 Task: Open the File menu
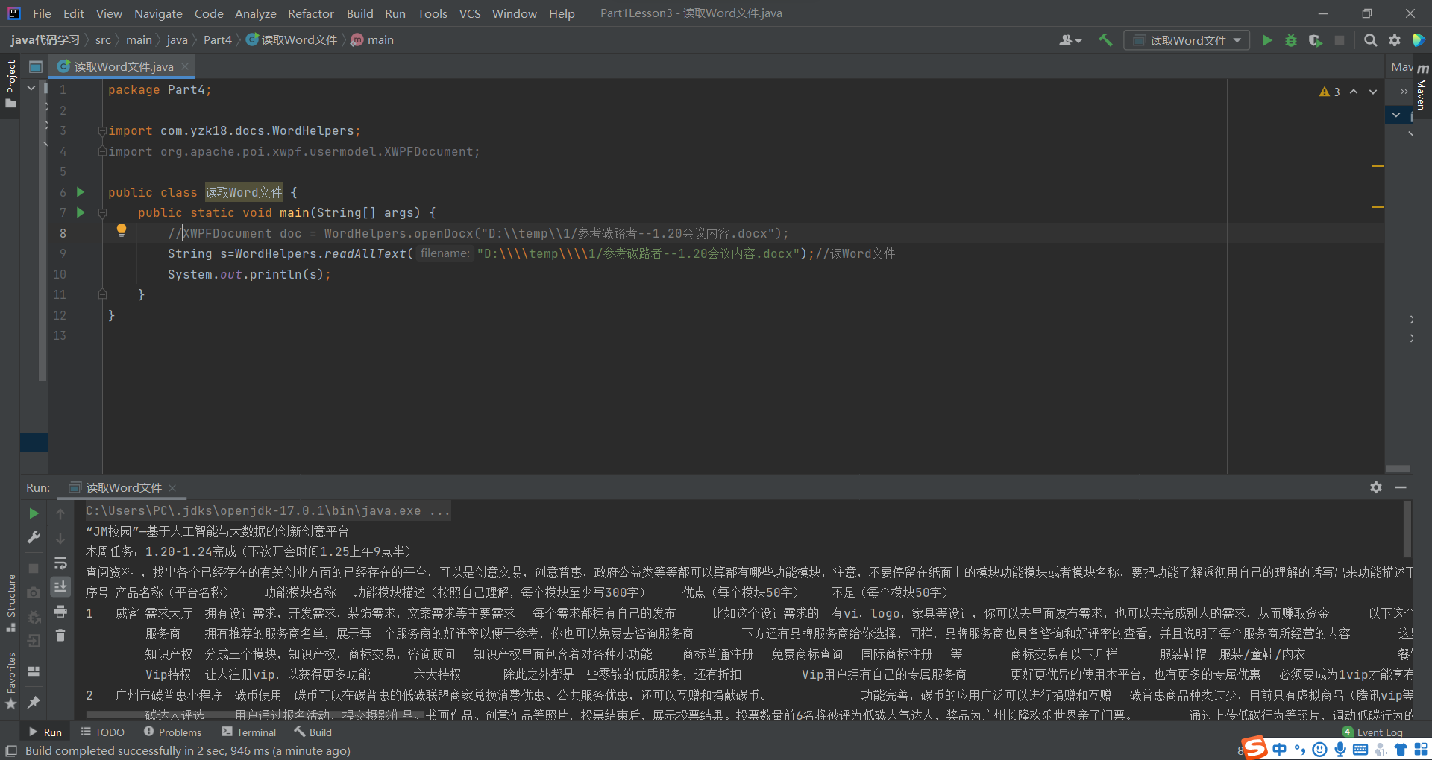pyautogui.click(x=42, y=13)
